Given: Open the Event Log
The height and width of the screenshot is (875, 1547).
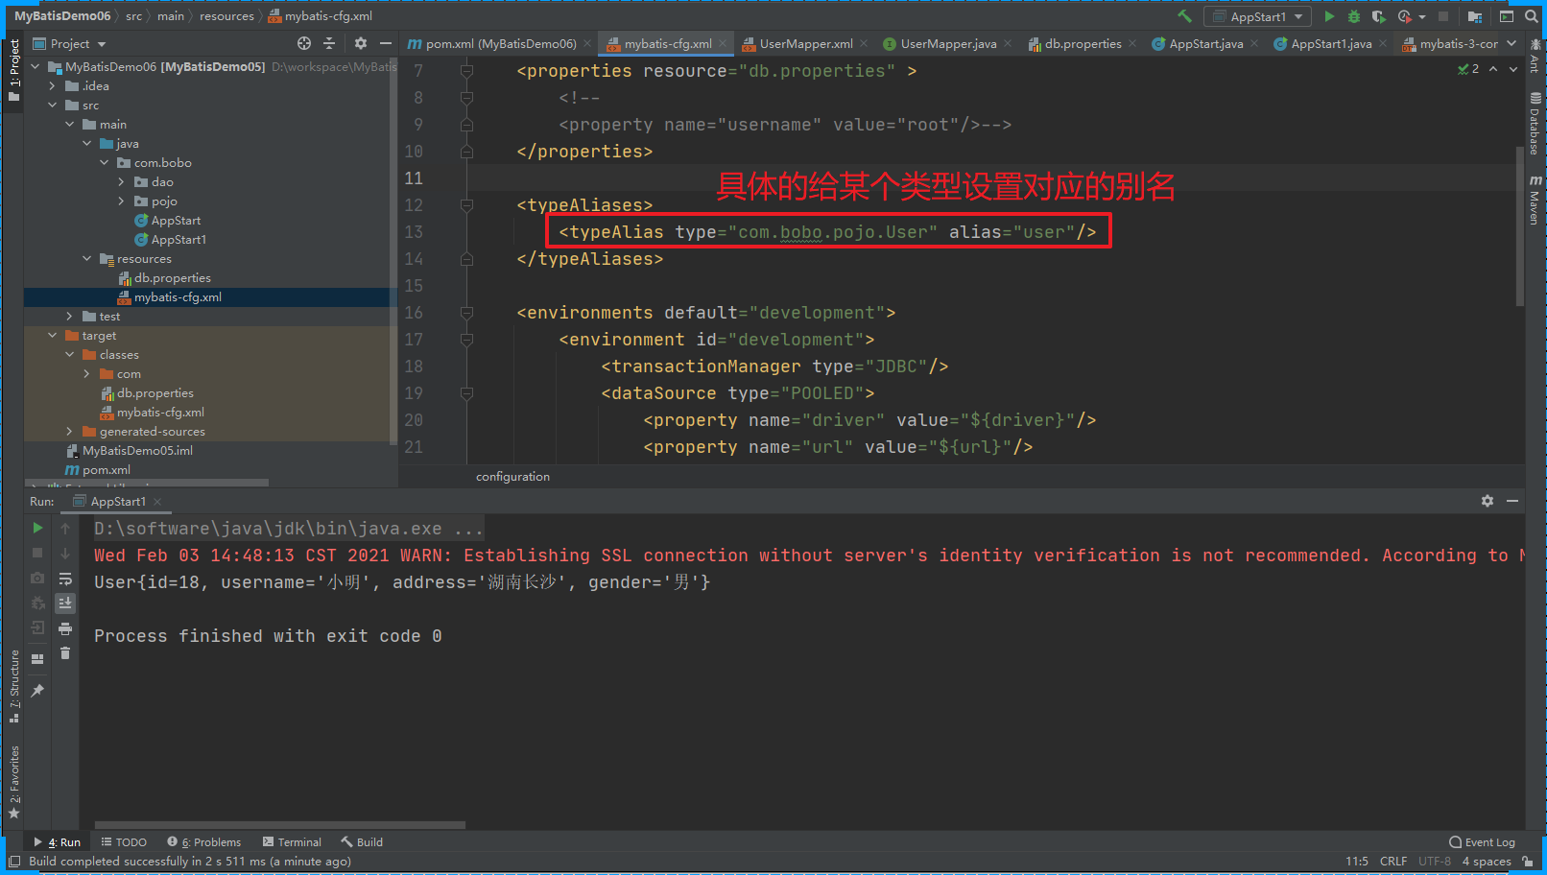Looking at the screenshot, I should (x=1482, y=842).
